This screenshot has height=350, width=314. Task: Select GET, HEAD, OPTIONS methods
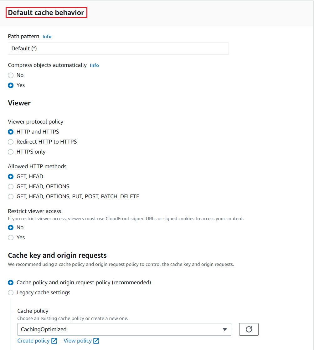click(11, 186)
